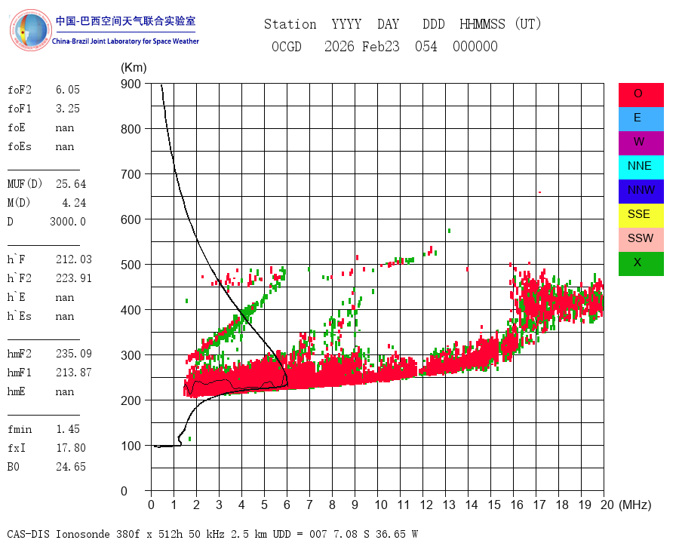
Task: Click the isolated red echo near 17 MHz
Action: tap(539, 192)
